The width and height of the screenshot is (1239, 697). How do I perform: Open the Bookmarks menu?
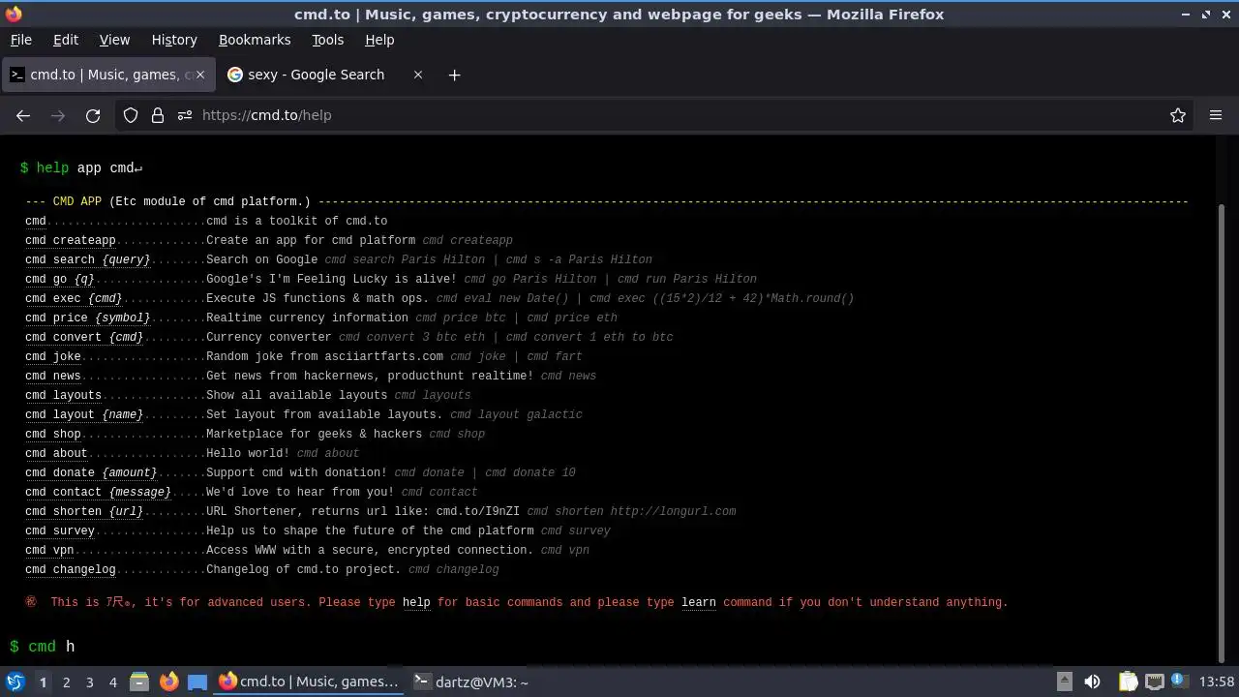[x=255, y=40]
